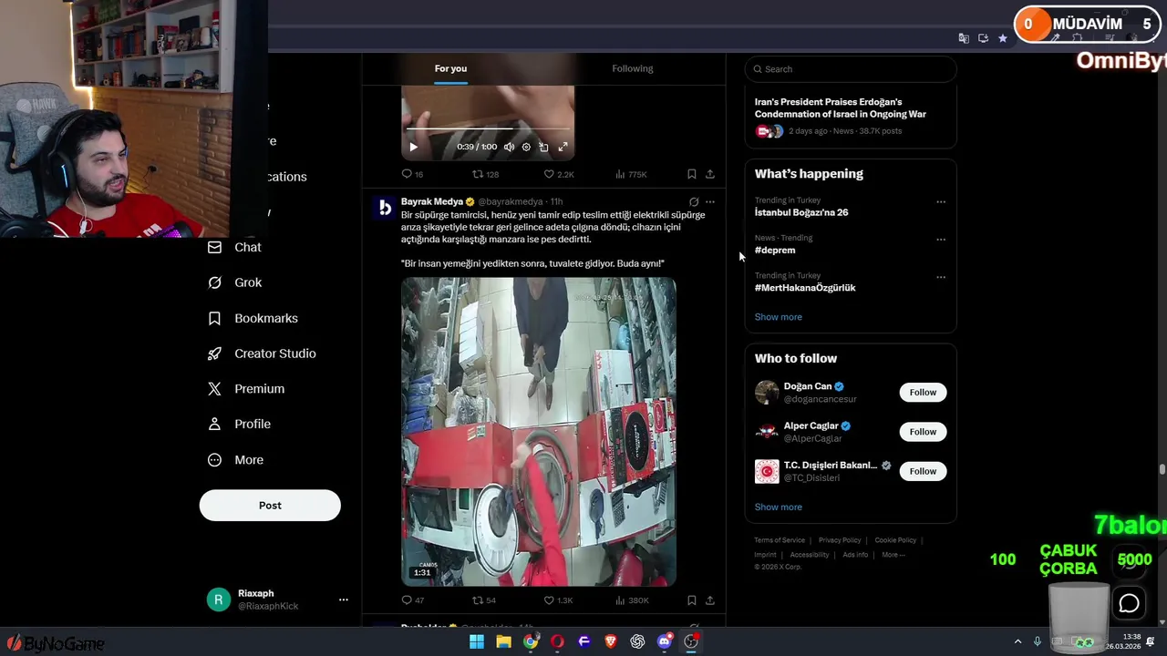The image size is (1167, 656).
Task: Like the post with 2.2K likes
Action: (559, 174)
